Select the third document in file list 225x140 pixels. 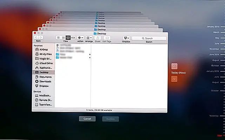pyautogui.click(x=73, y=51)
